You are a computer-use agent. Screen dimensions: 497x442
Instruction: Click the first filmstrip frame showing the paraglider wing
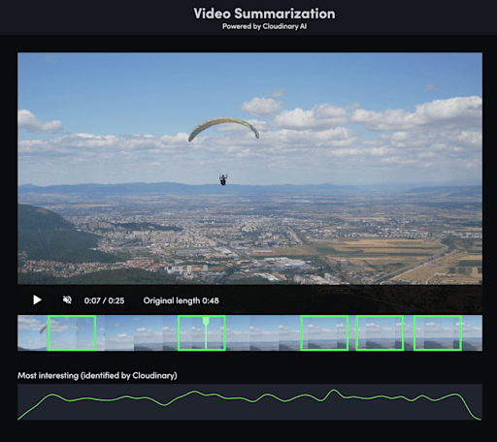point(32,333)
